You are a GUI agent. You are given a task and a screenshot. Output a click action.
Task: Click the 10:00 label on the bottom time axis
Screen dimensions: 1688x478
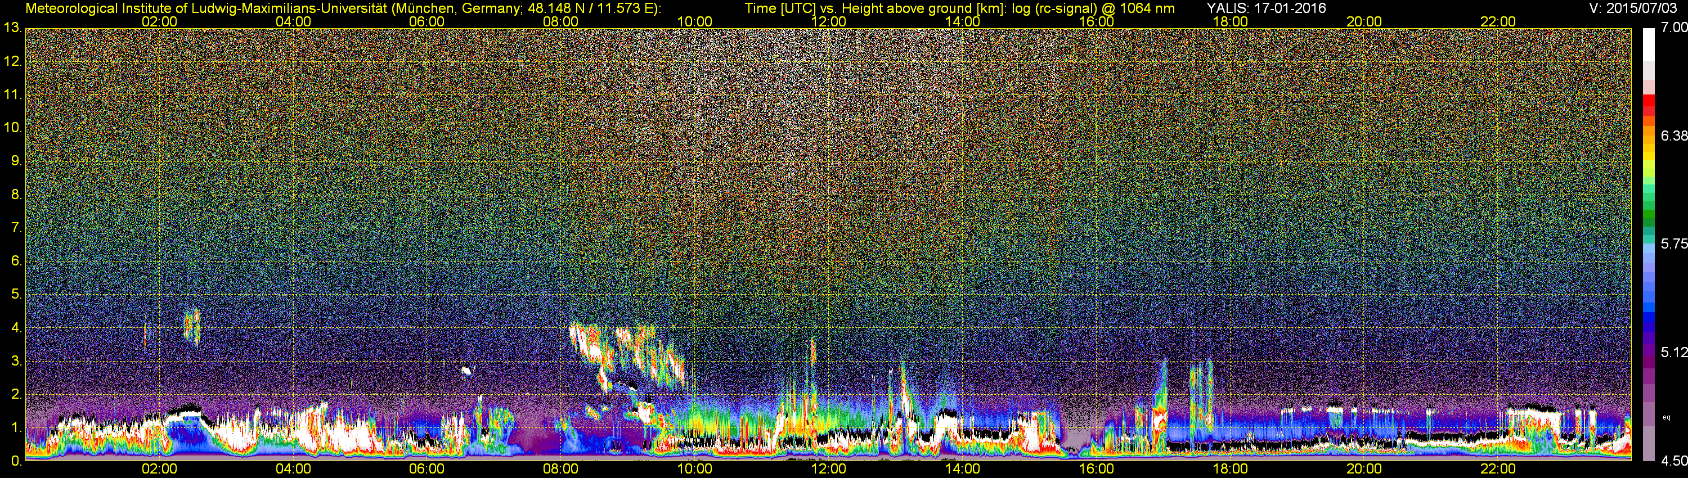pyautogui.click(x=694, y=469)
